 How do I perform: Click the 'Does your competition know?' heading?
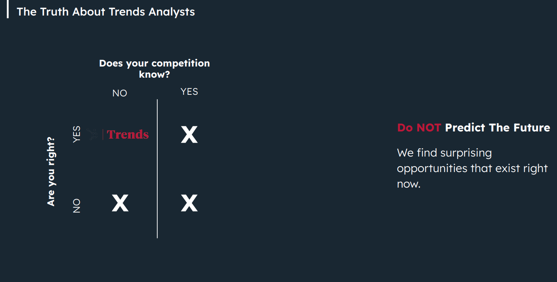[155, 69]
